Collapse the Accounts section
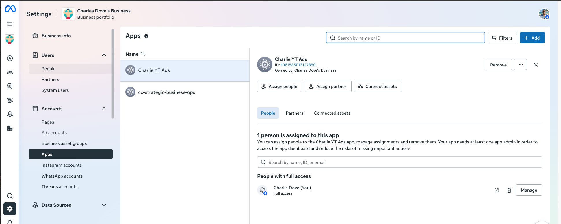The width and height of the screenshot is (561, 224). (x=104, y=109)
